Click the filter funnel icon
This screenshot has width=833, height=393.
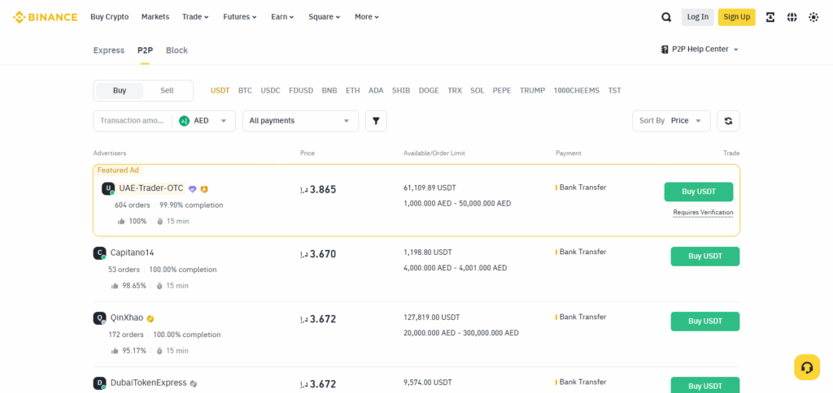[376, 121]
